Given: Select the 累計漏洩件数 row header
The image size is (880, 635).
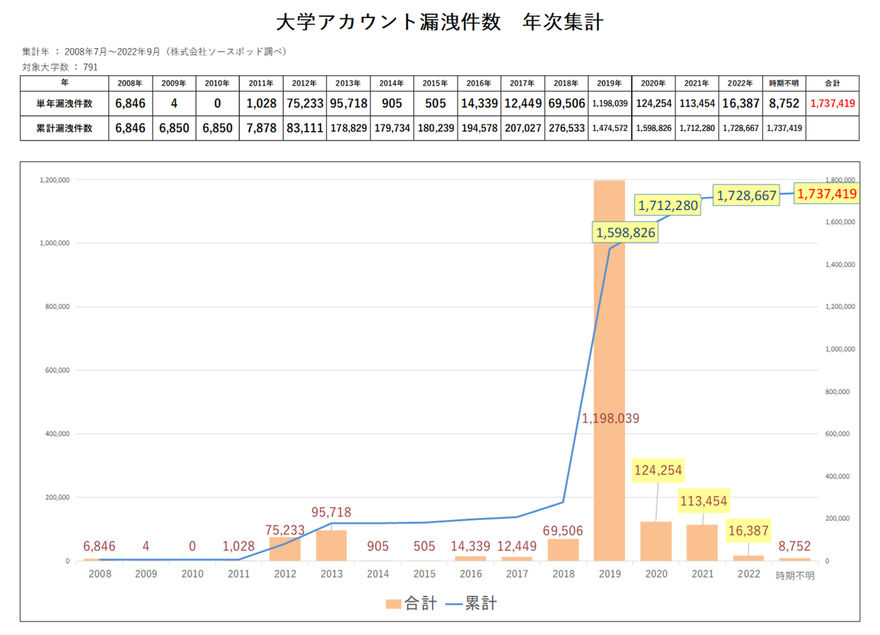Looking at the screenshot, I should pos(67,127).
